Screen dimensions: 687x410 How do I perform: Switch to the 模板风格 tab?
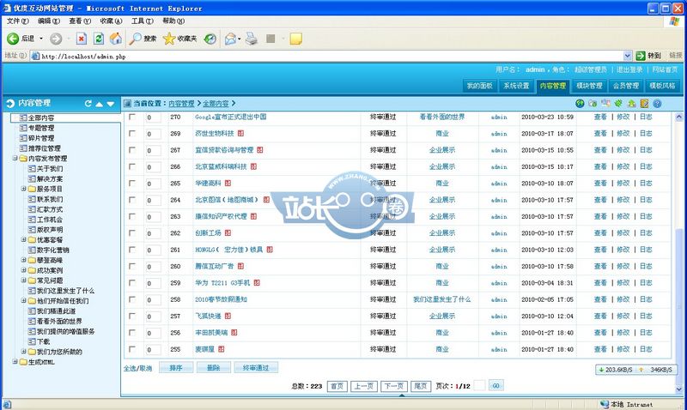pos(662,86)
